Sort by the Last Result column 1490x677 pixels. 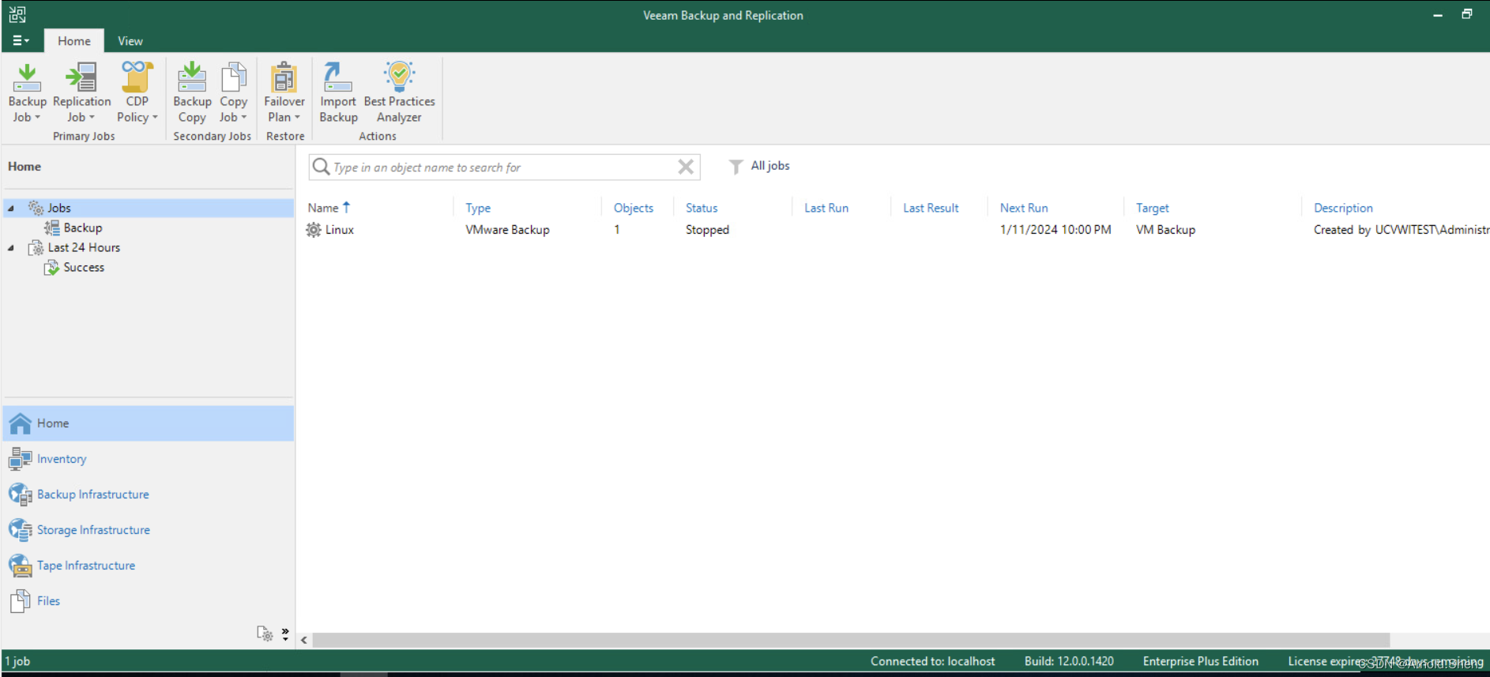click(x=931, y=208)
